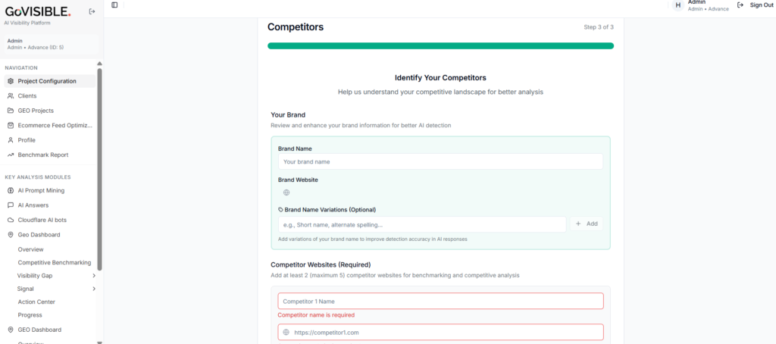Click the H user avatar
Image resolution: width=776 pixels, height=344 pixels.
point(678,5)
